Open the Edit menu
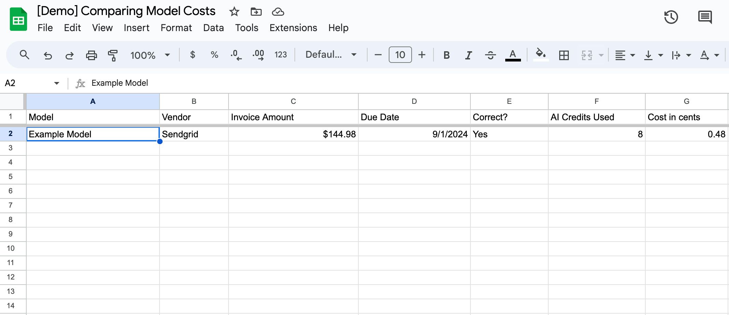Viewport: 729px width, 315px height. (x=72, y=28)
